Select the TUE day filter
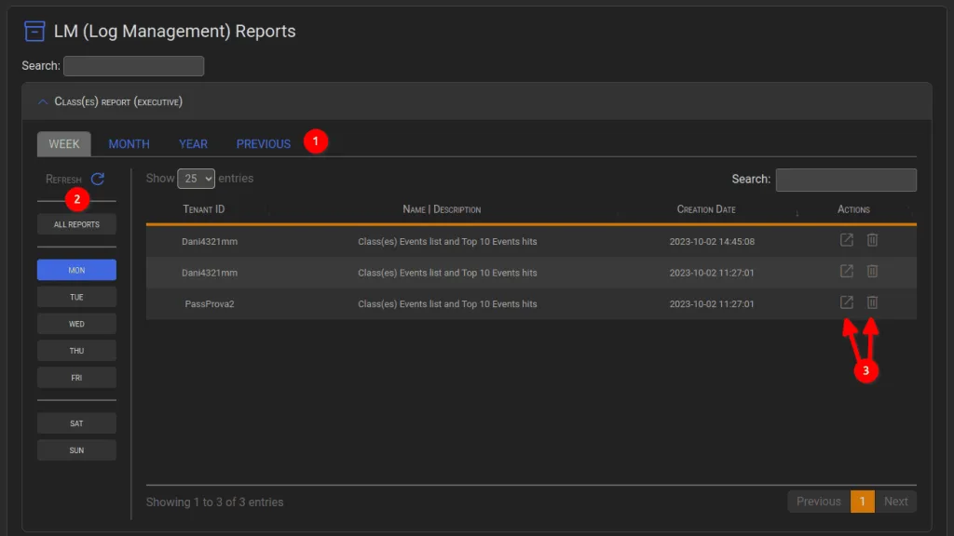Screen dimensions: 954x536 pos(76,297)
